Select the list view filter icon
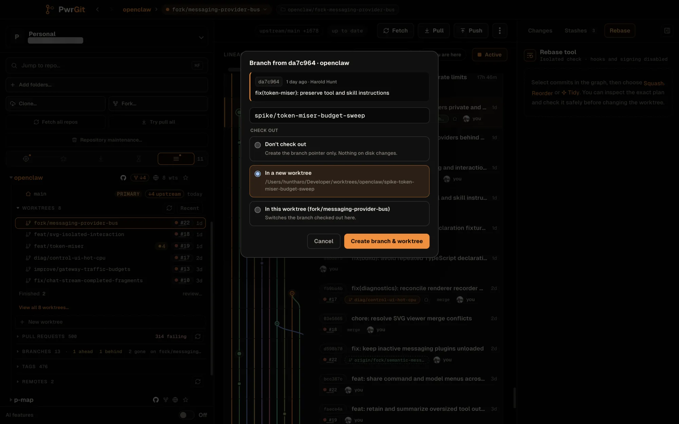This screenshot has width=679, height=424. click(176, 158)
